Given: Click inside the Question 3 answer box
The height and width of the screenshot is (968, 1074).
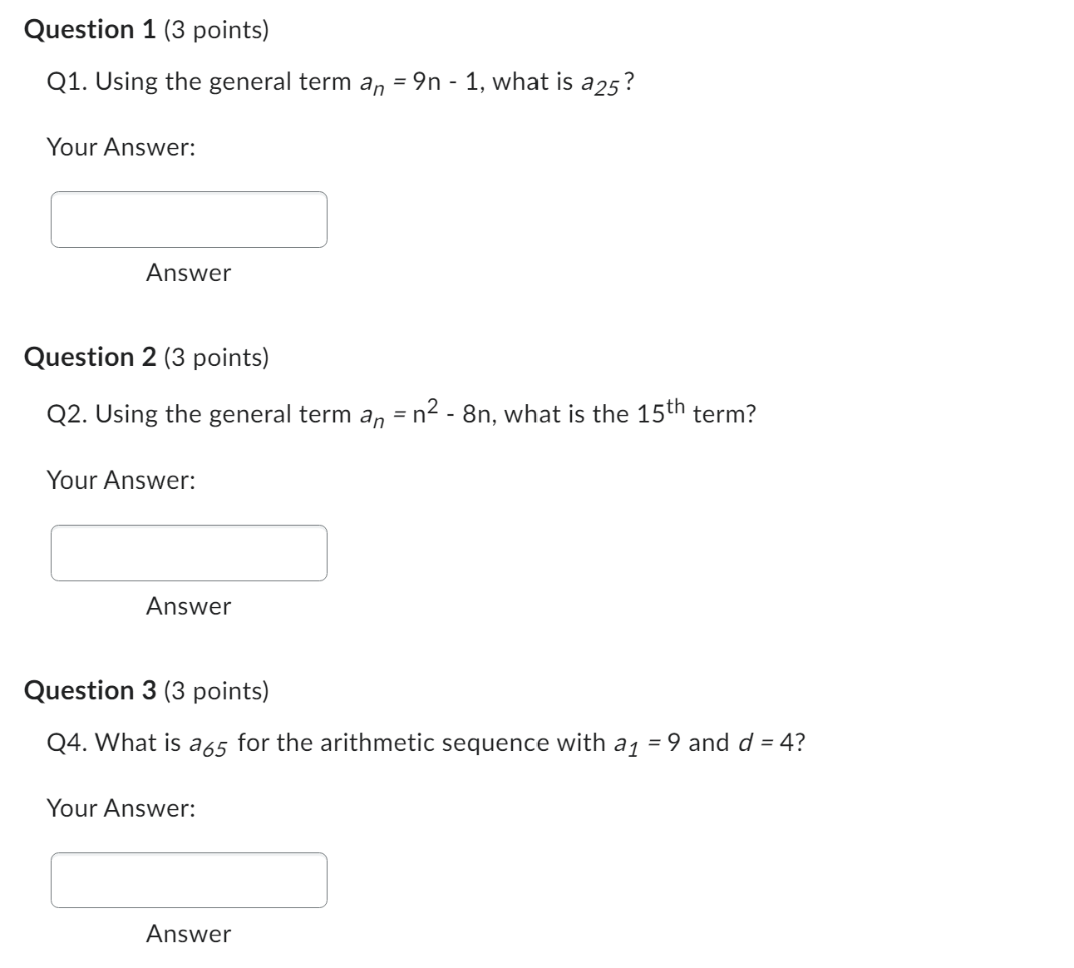Looking at the screenshot, I should pos(189,880).
